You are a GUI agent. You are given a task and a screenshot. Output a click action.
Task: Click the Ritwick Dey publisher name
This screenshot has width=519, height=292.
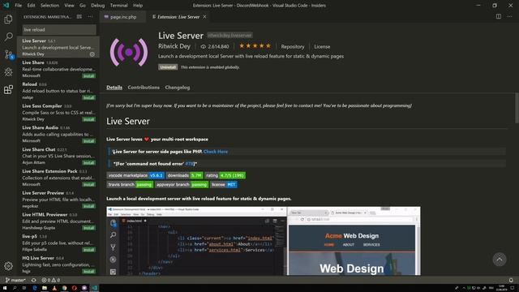click(x=174, y=46)
